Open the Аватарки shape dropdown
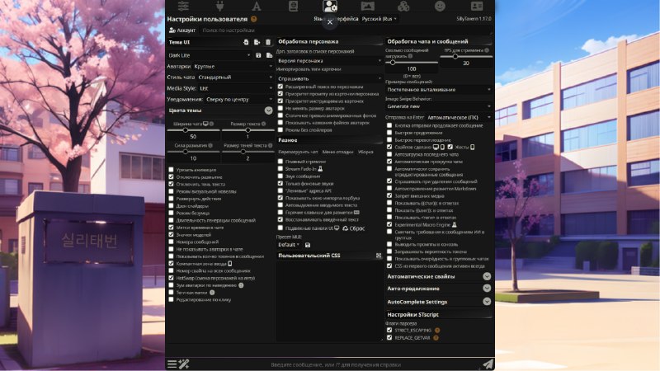This screenshot has width=660, height=371. [x=233, y=66]
